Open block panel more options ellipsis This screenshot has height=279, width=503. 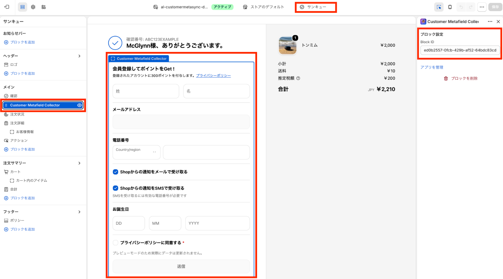(x=490, y=22)
